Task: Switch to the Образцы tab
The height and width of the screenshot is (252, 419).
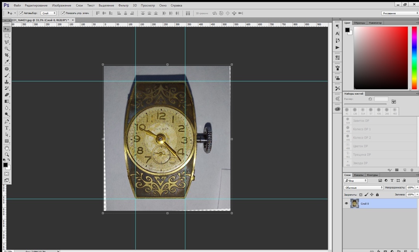Action: click(359, 23)
